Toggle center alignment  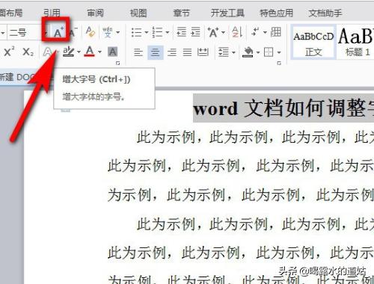click(156, 52)
